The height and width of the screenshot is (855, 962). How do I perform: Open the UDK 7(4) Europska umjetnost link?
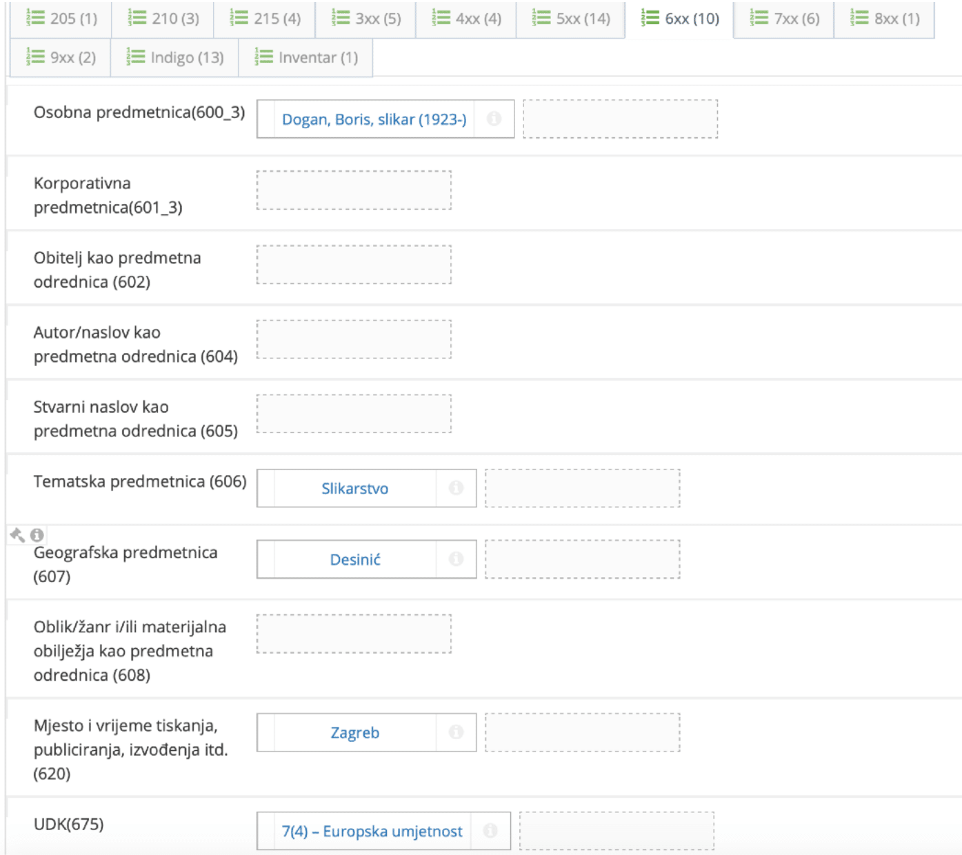[x=372, y=832]
